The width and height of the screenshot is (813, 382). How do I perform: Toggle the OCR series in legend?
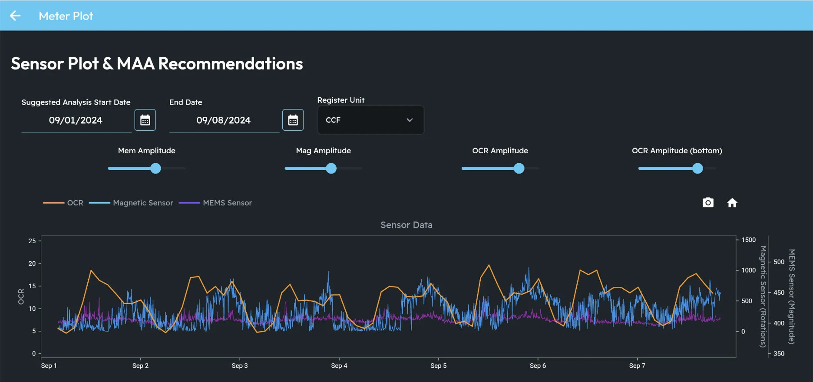click(75, 203)
